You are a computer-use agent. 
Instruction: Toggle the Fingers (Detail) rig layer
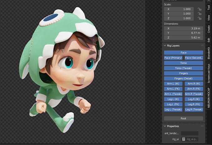click(x=183, y=78)
